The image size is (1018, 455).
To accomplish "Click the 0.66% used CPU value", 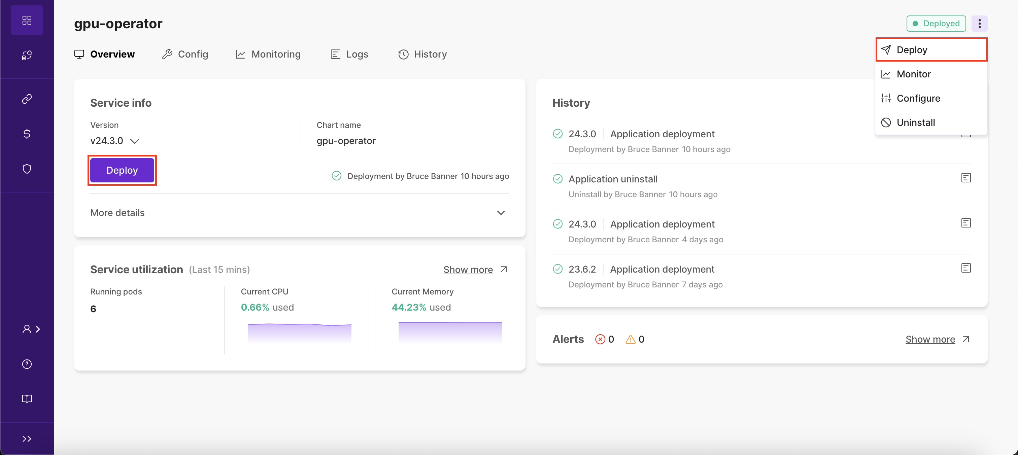I will click(267, 307).
